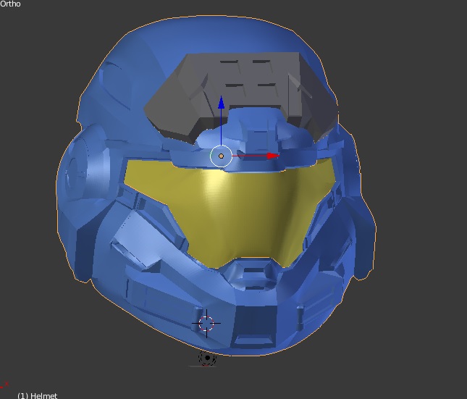Viewport: 467px width, 399px height.
Task: Click the "Ortho" view label
Action: [10, 4]
